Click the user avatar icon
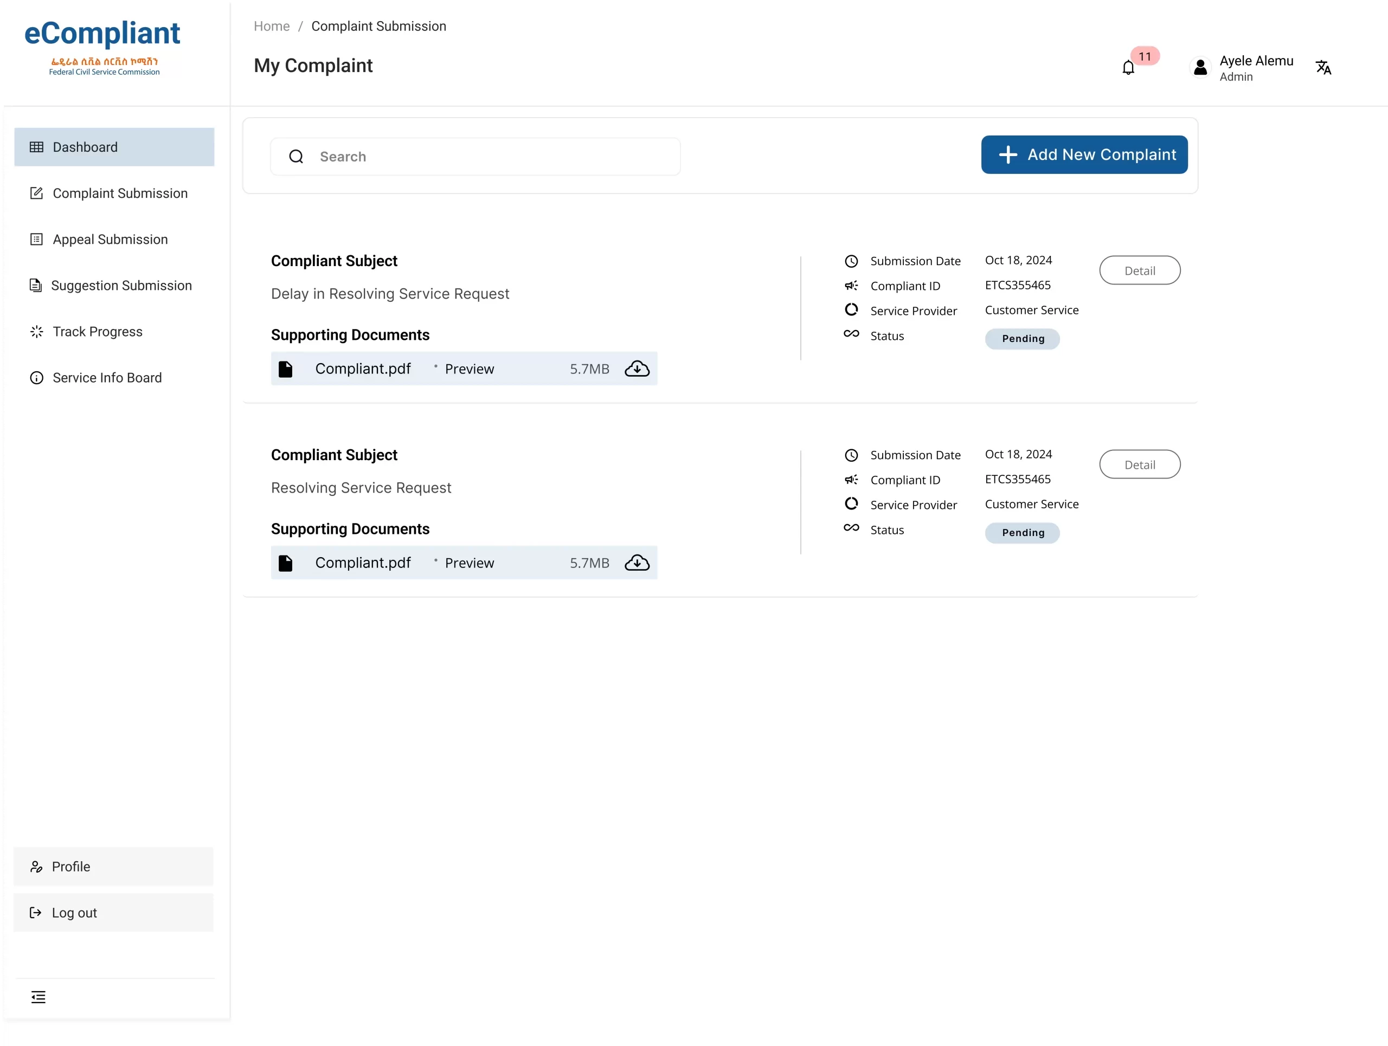Image resolution: width=1388 pixels, height=1046 pixels. (x=1200, y=67)
